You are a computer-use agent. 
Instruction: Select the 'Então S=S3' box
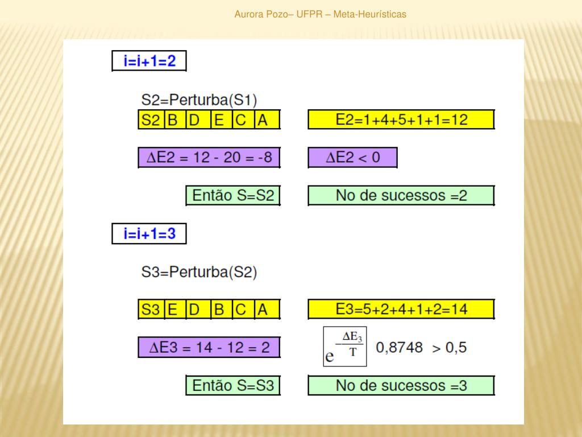pos(233,385)
